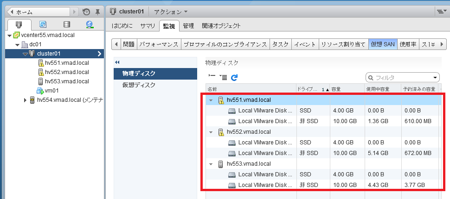Open the プロファイルのコンプライアンス sub-tab
The height and width of the screenshot is (199, 450).
click(x=225, y=44)
